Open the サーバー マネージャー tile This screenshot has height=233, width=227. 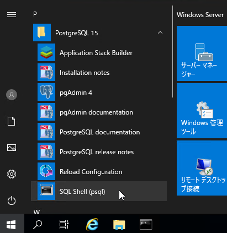(202, 53)
